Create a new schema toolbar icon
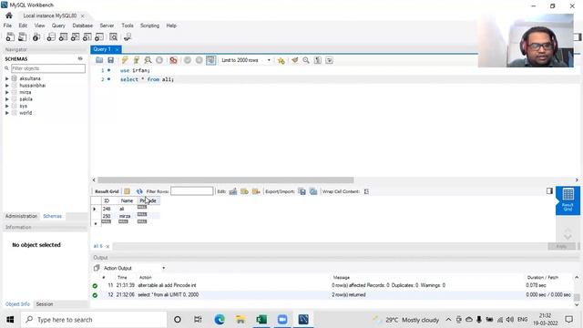583x328 pixels. coord(51,36)
